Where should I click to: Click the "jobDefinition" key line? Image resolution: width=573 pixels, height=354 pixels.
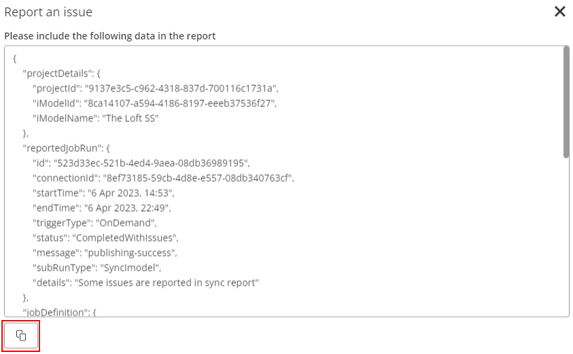pos(60,312)
